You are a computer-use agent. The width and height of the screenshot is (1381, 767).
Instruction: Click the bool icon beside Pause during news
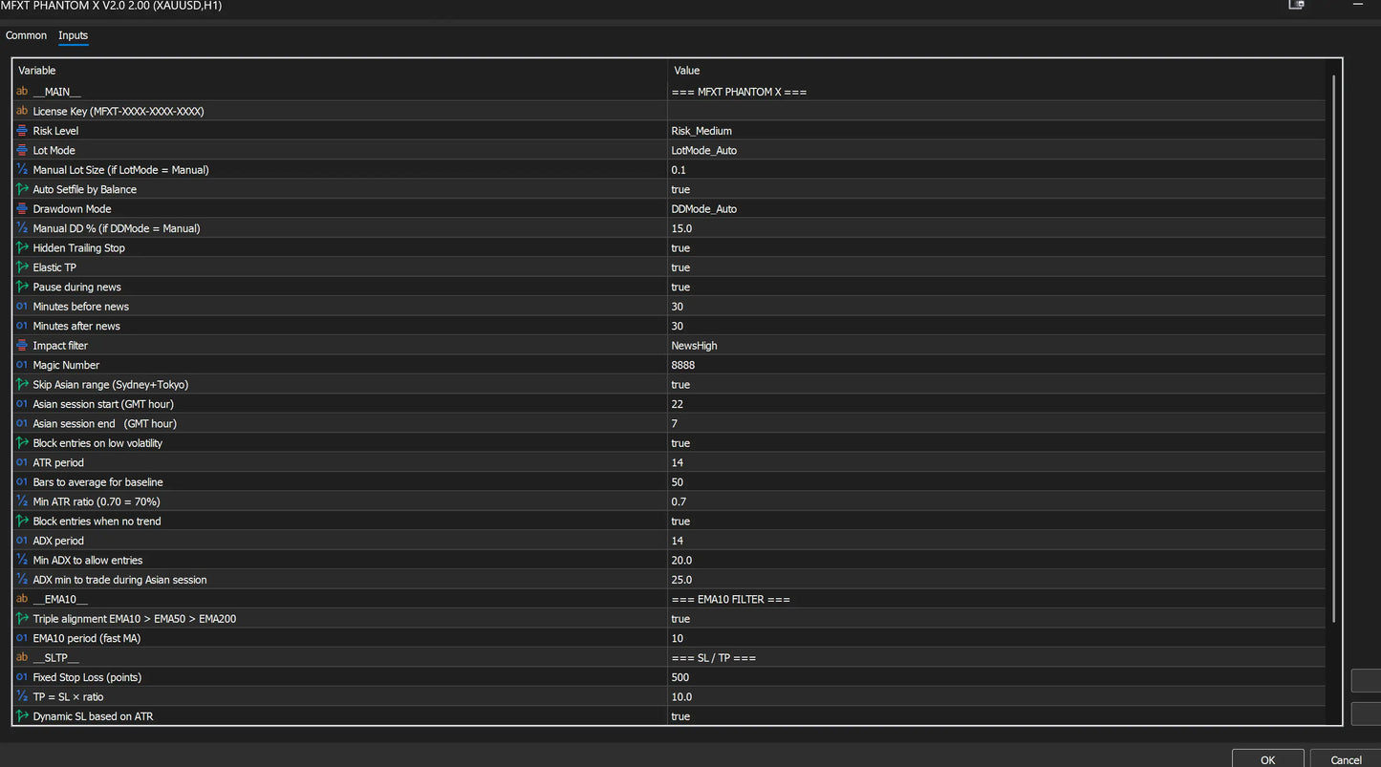[22, 287]
